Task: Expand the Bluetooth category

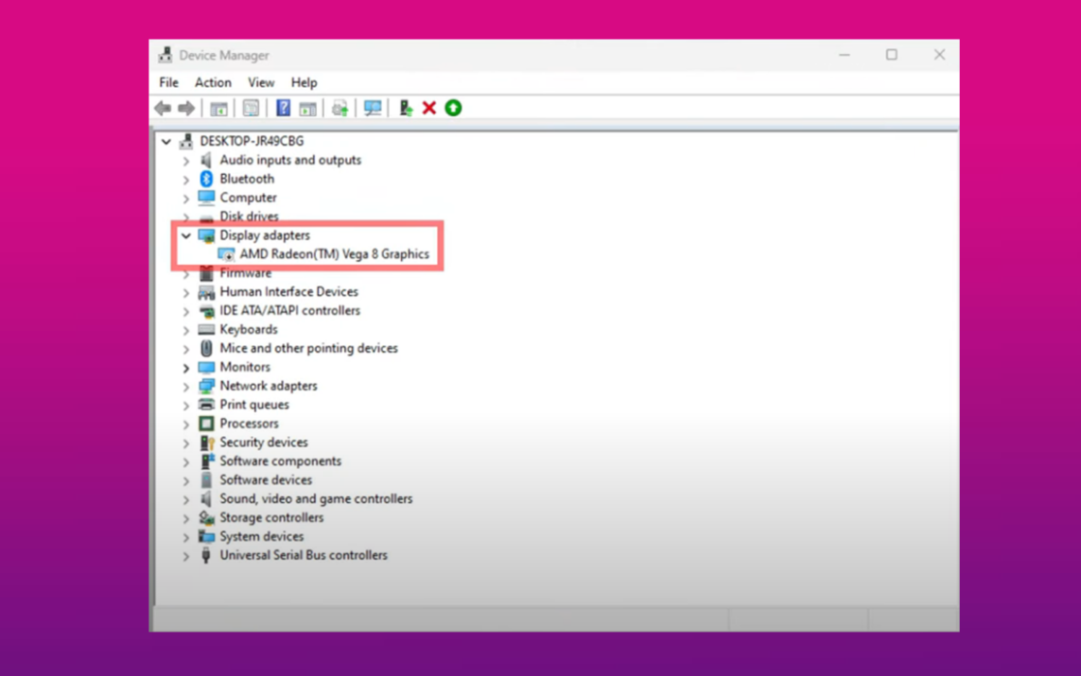Action: click(186, 180)
